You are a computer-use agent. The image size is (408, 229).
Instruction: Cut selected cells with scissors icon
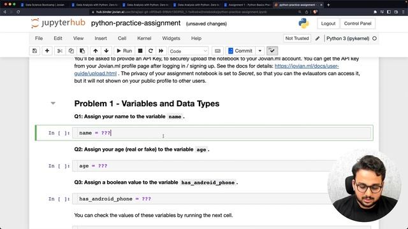coord(60,51)
